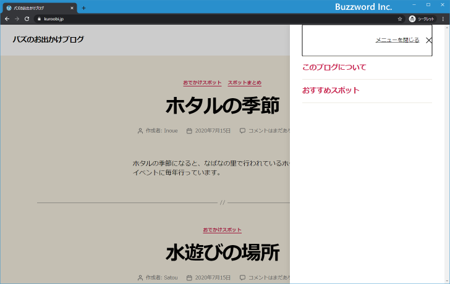
Task: Click the site title バズのお出かけブログ
Action: point(48,40)
